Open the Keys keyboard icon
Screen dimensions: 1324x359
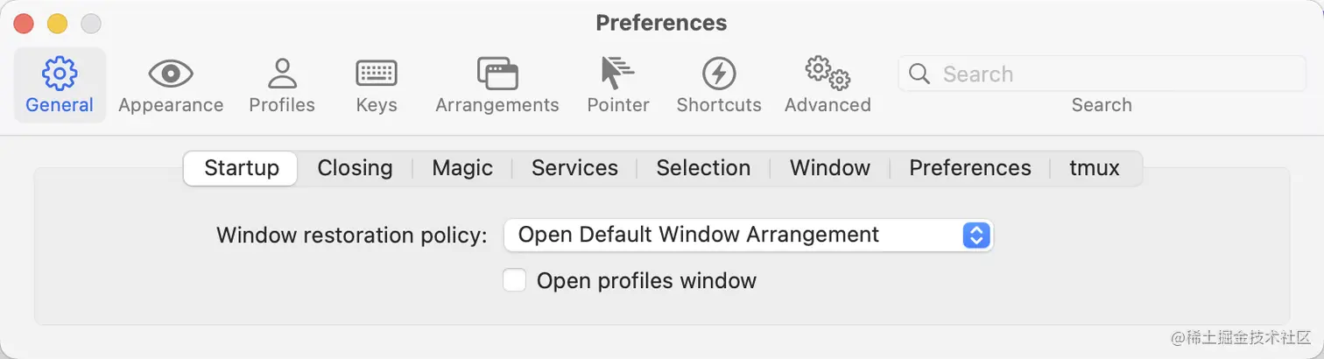click(377, 74)
